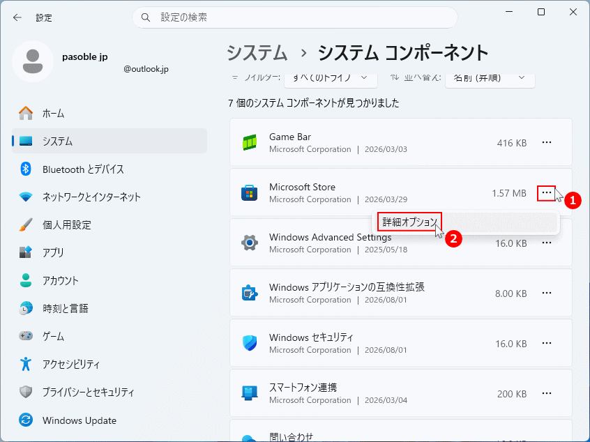
Task: Select the システム sidebar icon
Action: click(26, 141)
